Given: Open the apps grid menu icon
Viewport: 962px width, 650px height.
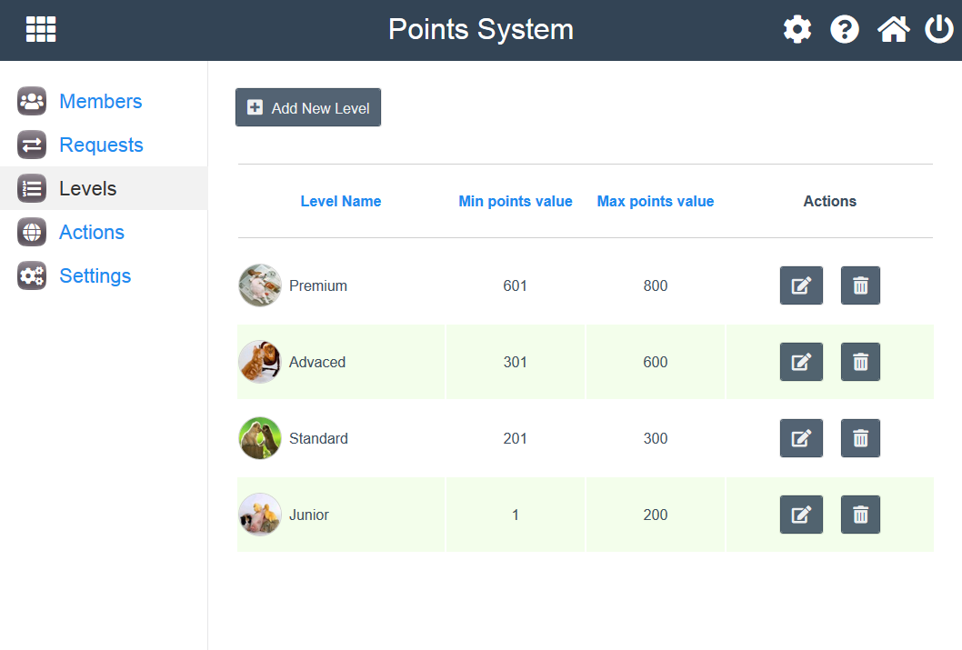Looking at the screenshot, I should pyautogui.click(x=41, y=29).
